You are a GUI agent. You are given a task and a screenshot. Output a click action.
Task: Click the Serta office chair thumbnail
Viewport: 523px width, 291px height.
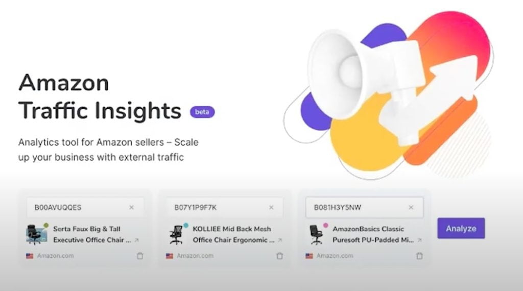tap(36, 234)
